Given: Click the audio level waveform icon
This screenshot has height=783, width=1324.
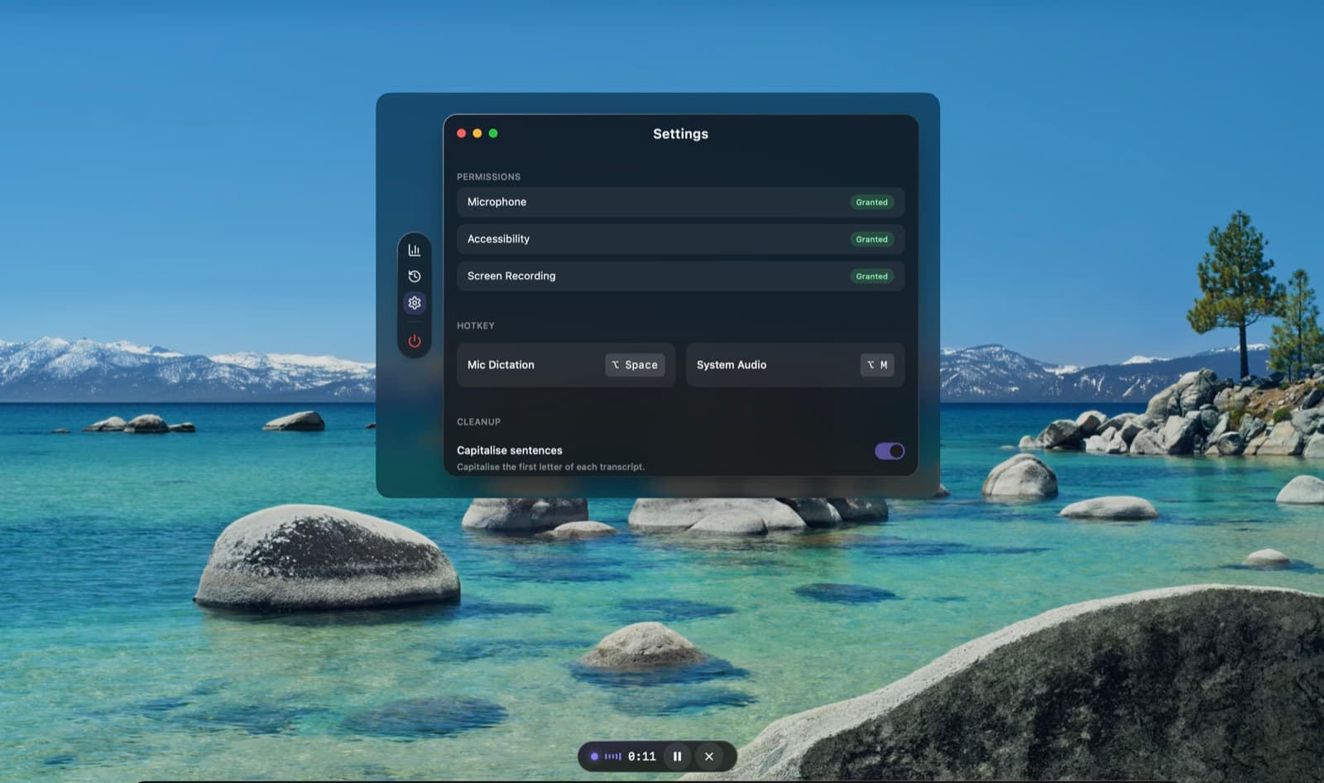Looking at the screenshot, I should (x=612, y=757).
